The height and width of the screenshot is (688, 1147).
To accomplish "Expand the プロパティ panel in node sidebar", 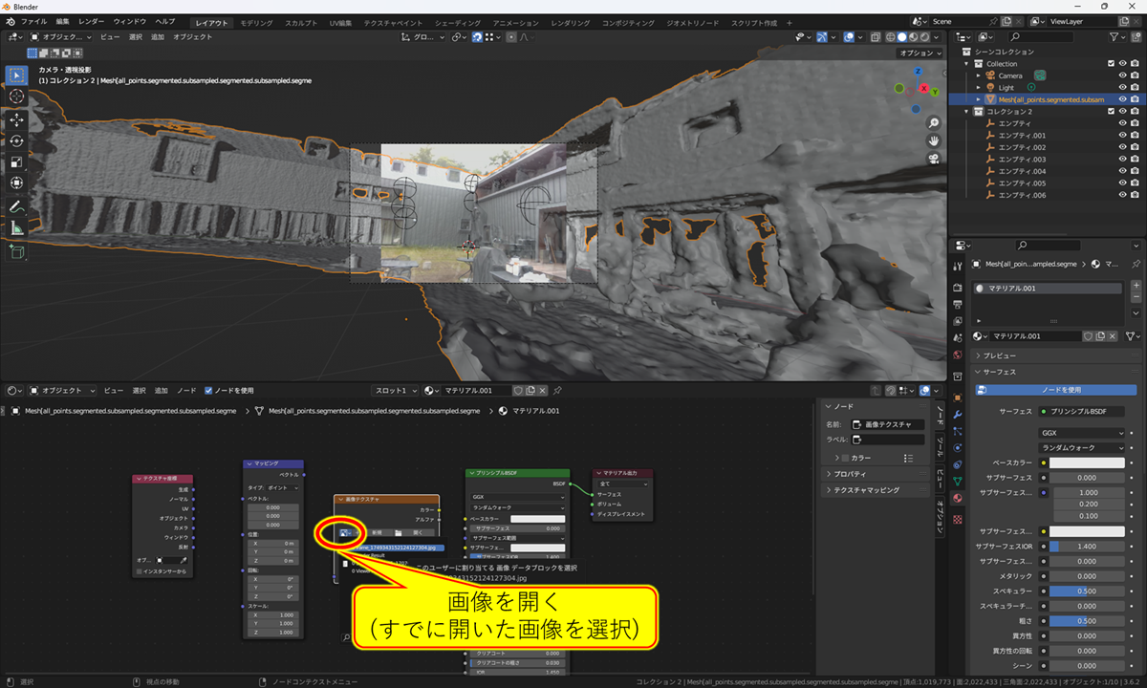I will point(876,474).
